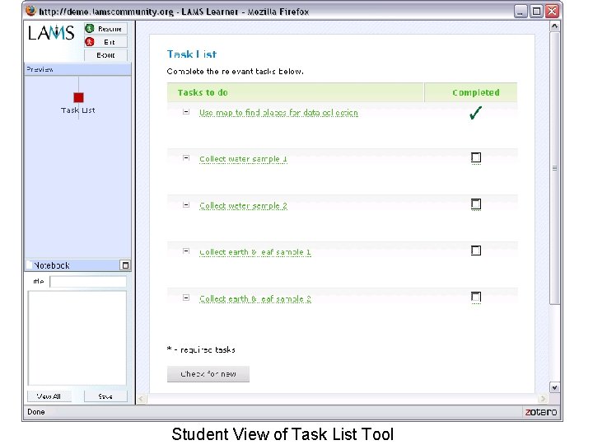Minimize the Firefox window
This screenshot has height=445, width=593.
521,11
